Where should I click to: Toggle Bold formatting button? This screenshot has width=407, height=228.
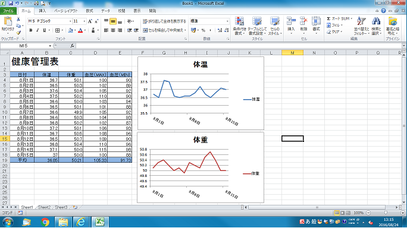coord(30,30)
